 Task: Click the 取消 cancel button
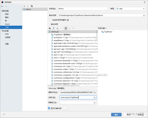128,115
